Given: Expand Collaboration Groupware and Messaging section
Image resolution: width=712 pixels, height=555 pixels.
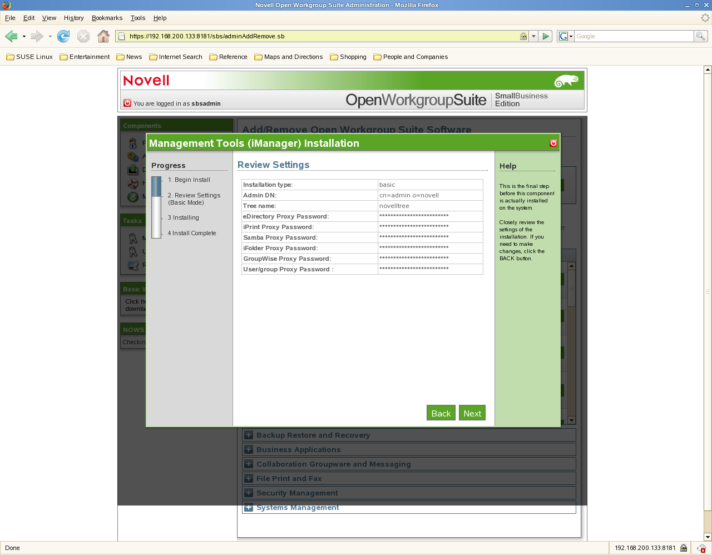Looking at the screenshot, I should [x=249, y=464].
